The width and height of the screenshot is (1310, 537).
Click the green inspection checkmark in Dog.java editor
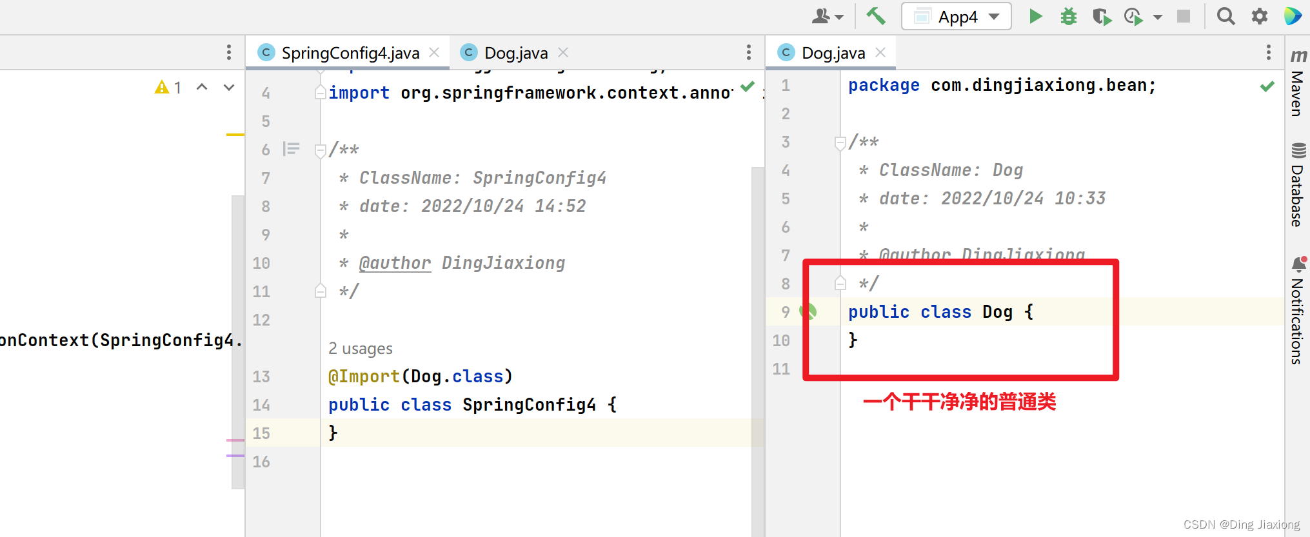click(x=1267, y=86)
